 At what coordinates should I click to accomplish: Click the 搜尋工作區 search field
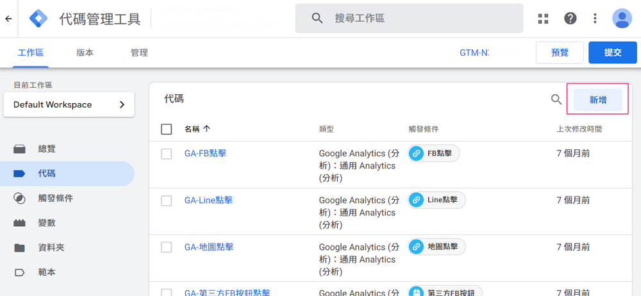(409, 19)
